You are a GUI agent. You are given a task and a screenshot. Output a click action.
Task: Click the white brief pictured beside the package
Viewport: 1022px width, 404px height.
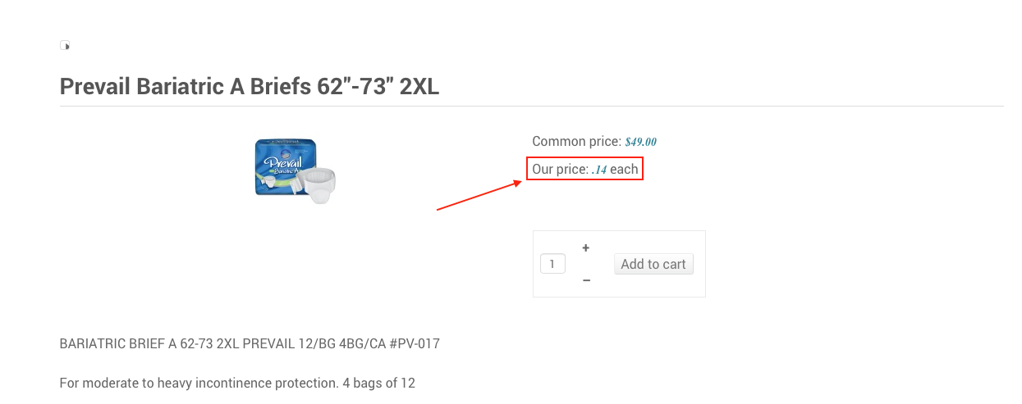click(x=317, y=184)
